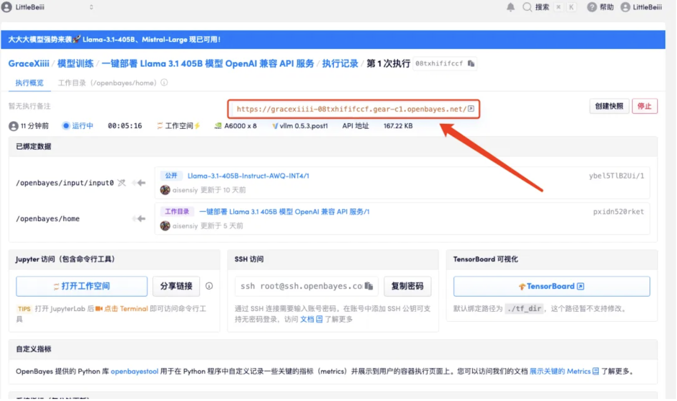Go to 执行记录 breadcrumb
The image size is (677, 401).
[340, 64]
